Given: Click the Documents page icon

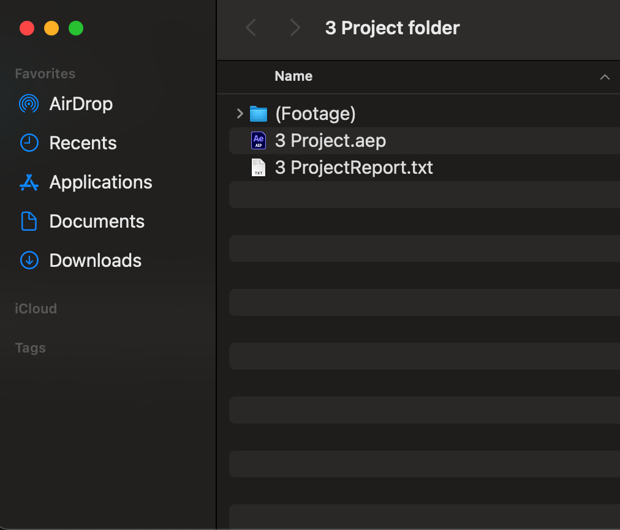Looking at the screenshot, I should (29, 222).
